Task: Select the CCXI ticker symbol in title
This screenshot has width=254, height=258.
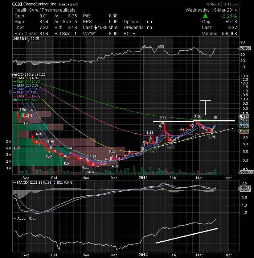Action: click(17, 4)
